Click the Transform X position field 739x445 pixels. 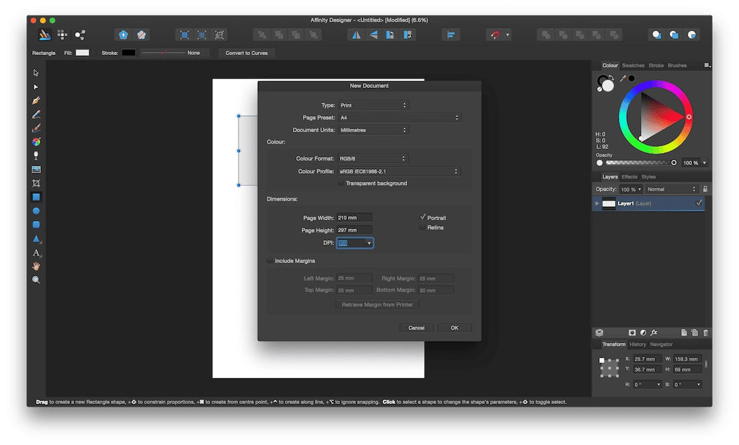pos(647,359)
